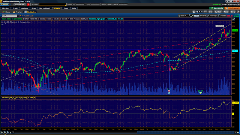Switch to the Trade tab
Image resolution: width=240 pixels, height=135 pixels.
coord(15,8)
